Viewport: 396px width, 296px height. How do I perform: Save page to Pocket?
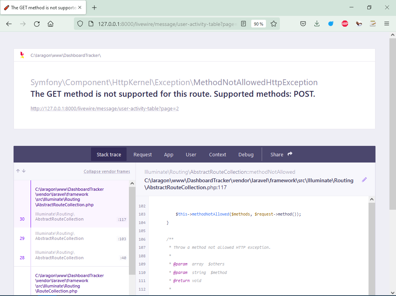303,24
